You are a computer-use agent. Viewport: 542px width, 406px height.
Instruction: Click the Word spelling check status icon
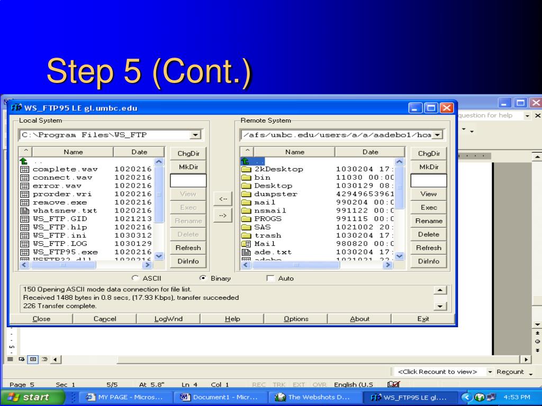tap(394, 384)
